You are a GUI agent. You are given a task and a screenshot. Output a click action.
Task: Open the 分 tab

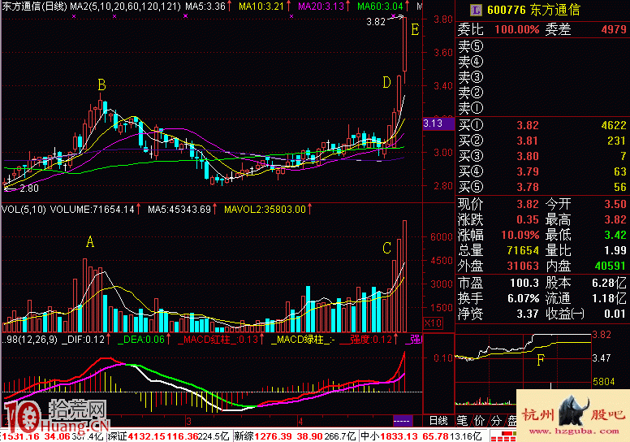click(496, 421)
